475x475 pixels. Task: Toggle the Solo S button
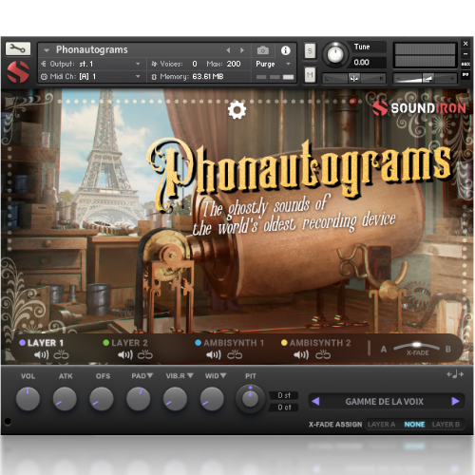310,50
